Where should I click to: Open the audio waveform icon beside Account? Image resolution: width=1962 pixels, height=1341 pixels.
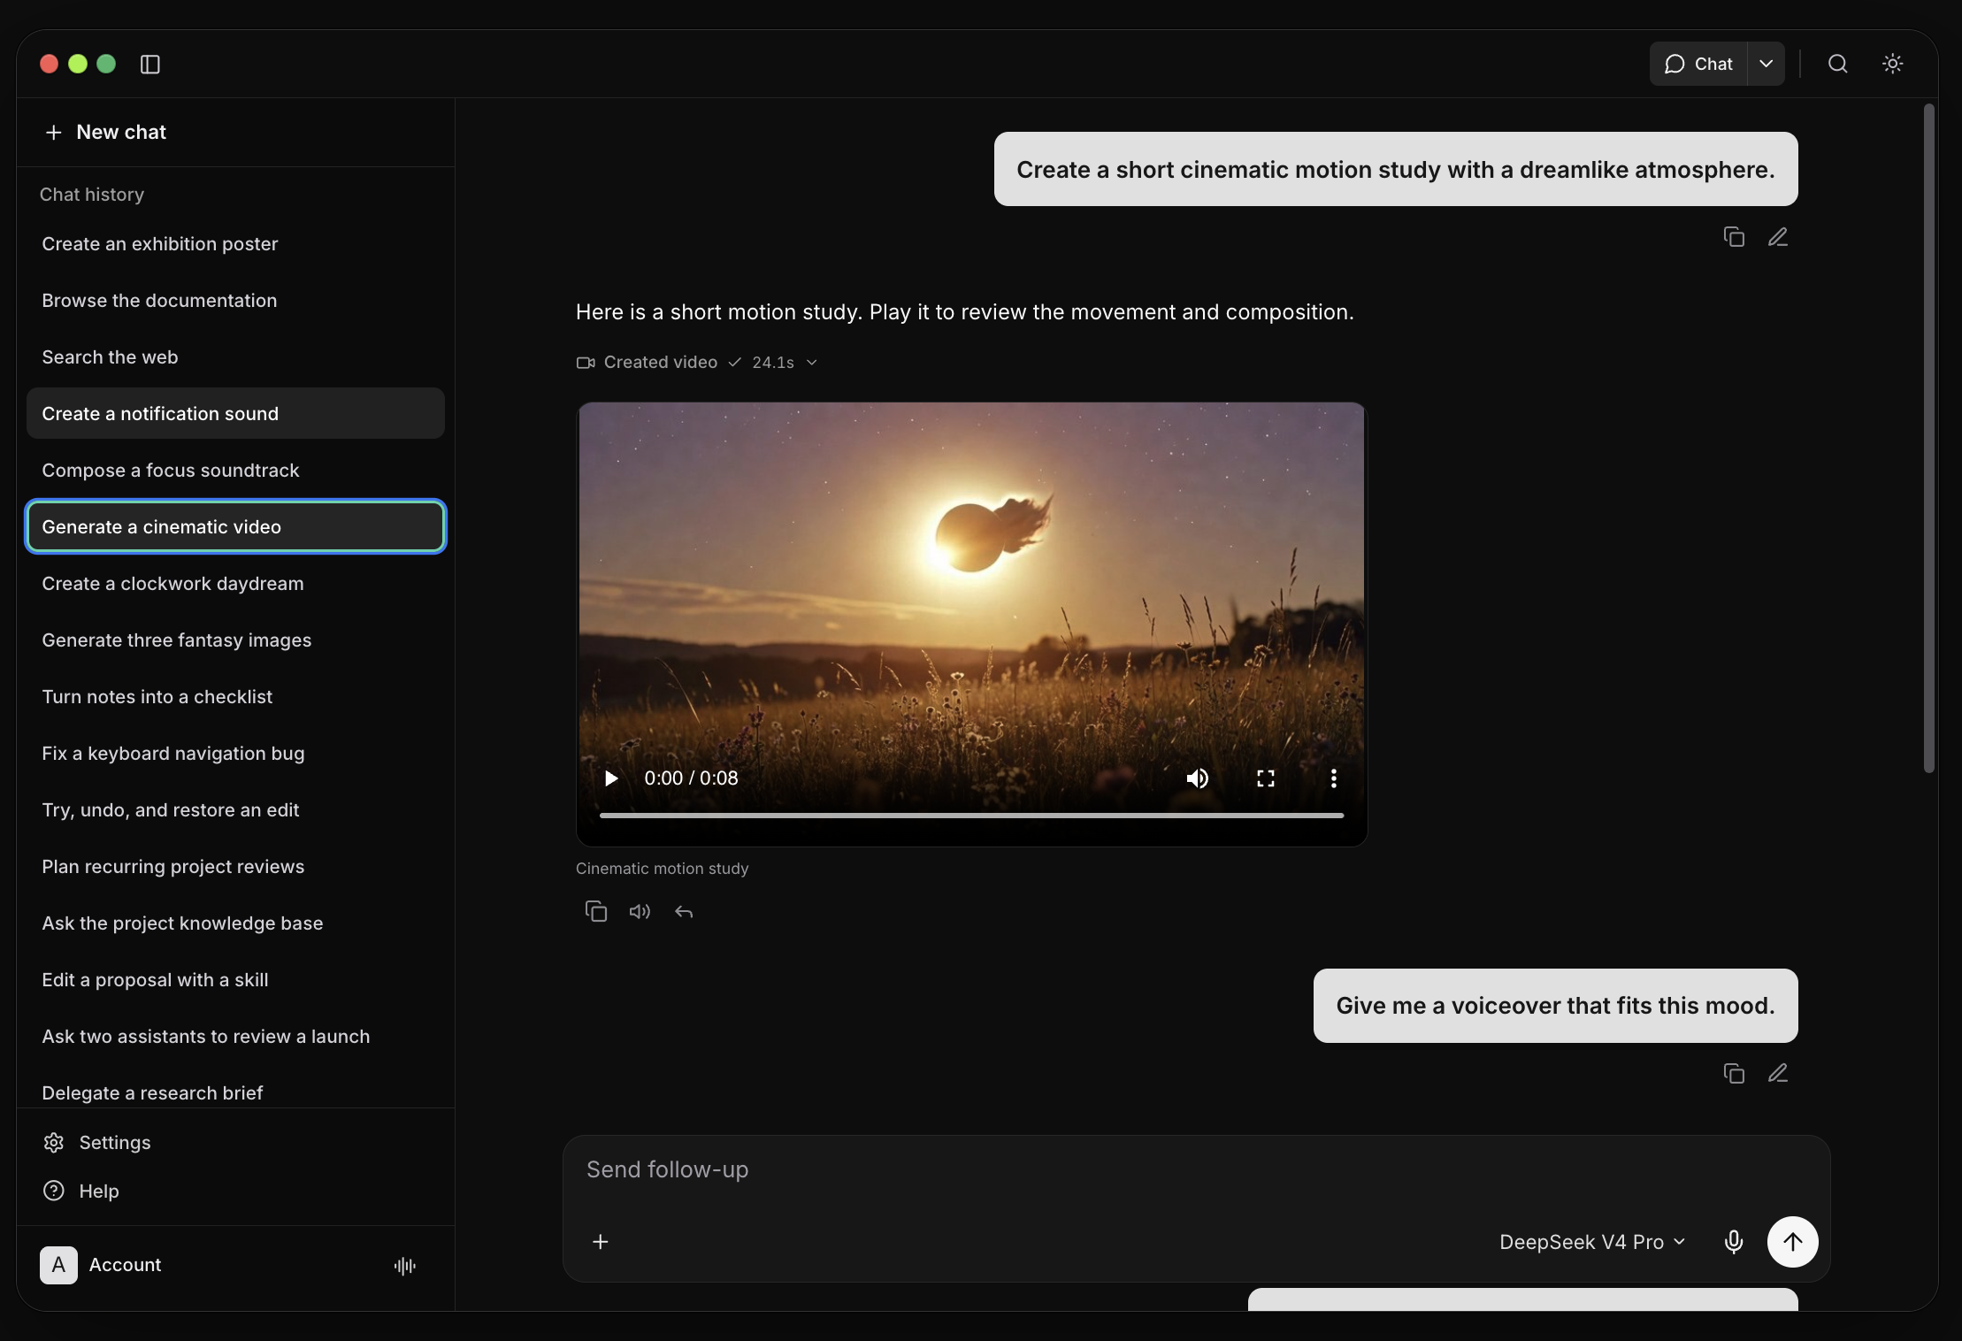[405, 1266]
